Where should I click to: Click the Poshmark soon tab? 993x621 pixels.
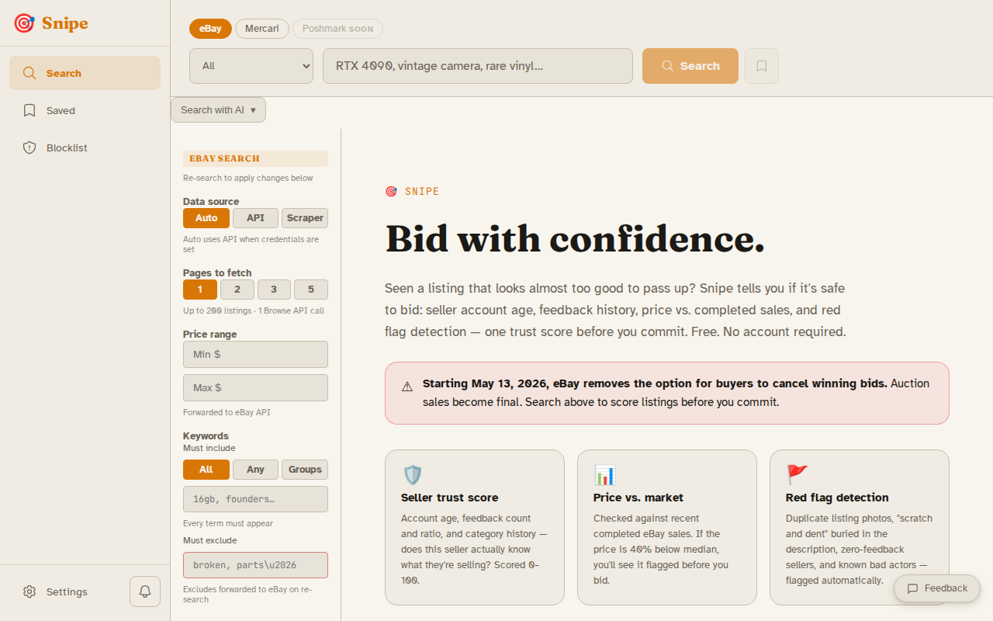pyautogui.click(x=337, y=29)
